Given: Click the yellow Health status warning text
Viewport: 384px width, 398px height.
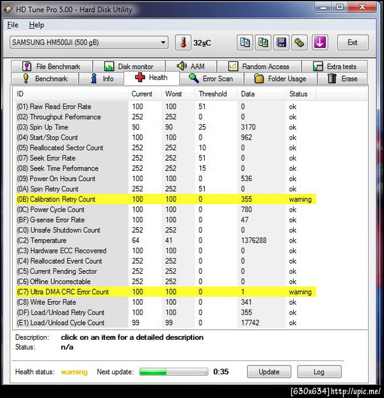Looking at the screenshot, I should click(74, 372).
